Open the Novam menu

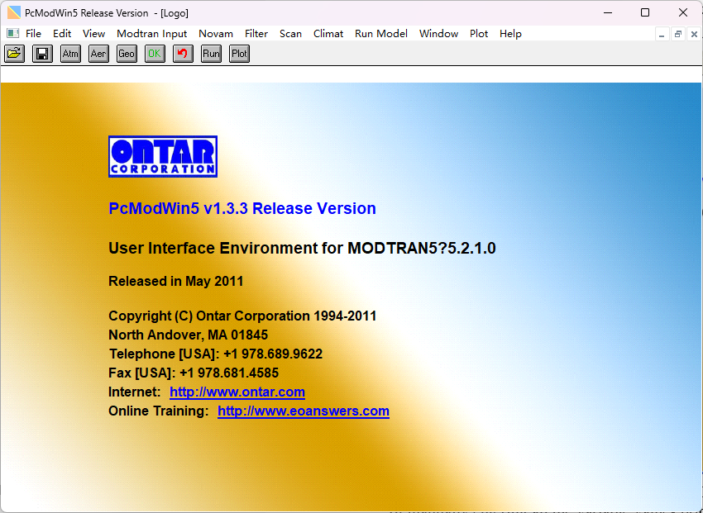pyautogui.click(x=216, y=34)
